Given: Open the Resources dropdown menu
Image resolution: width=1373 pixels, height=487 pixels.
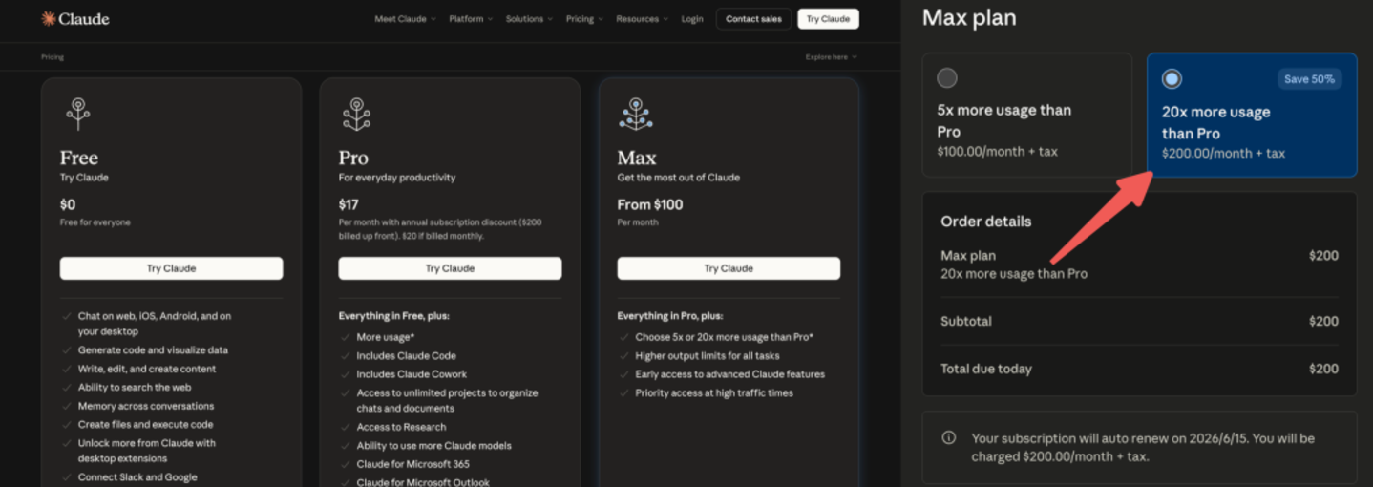Looking at the screenshot, I should coord(643,19).
